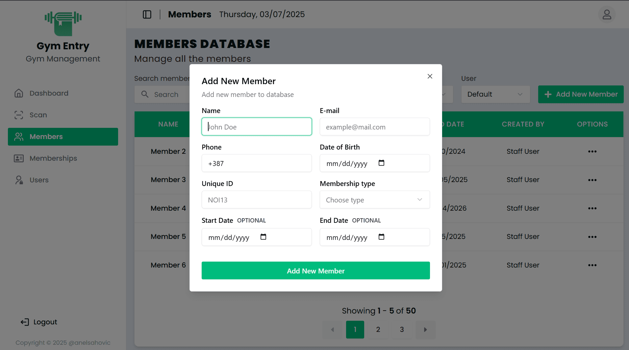Viewport: 629px width, 350px height.
Task: Open options menu for Member 6
Action: (x=592, y=265)
